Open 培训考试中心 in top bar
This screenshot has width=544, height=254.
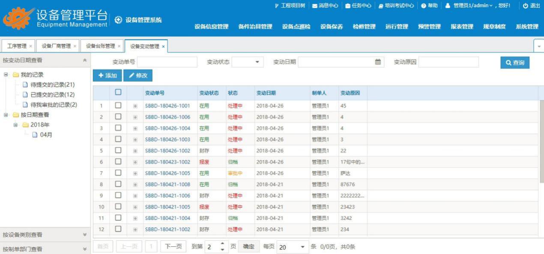(x=396, y=6)
